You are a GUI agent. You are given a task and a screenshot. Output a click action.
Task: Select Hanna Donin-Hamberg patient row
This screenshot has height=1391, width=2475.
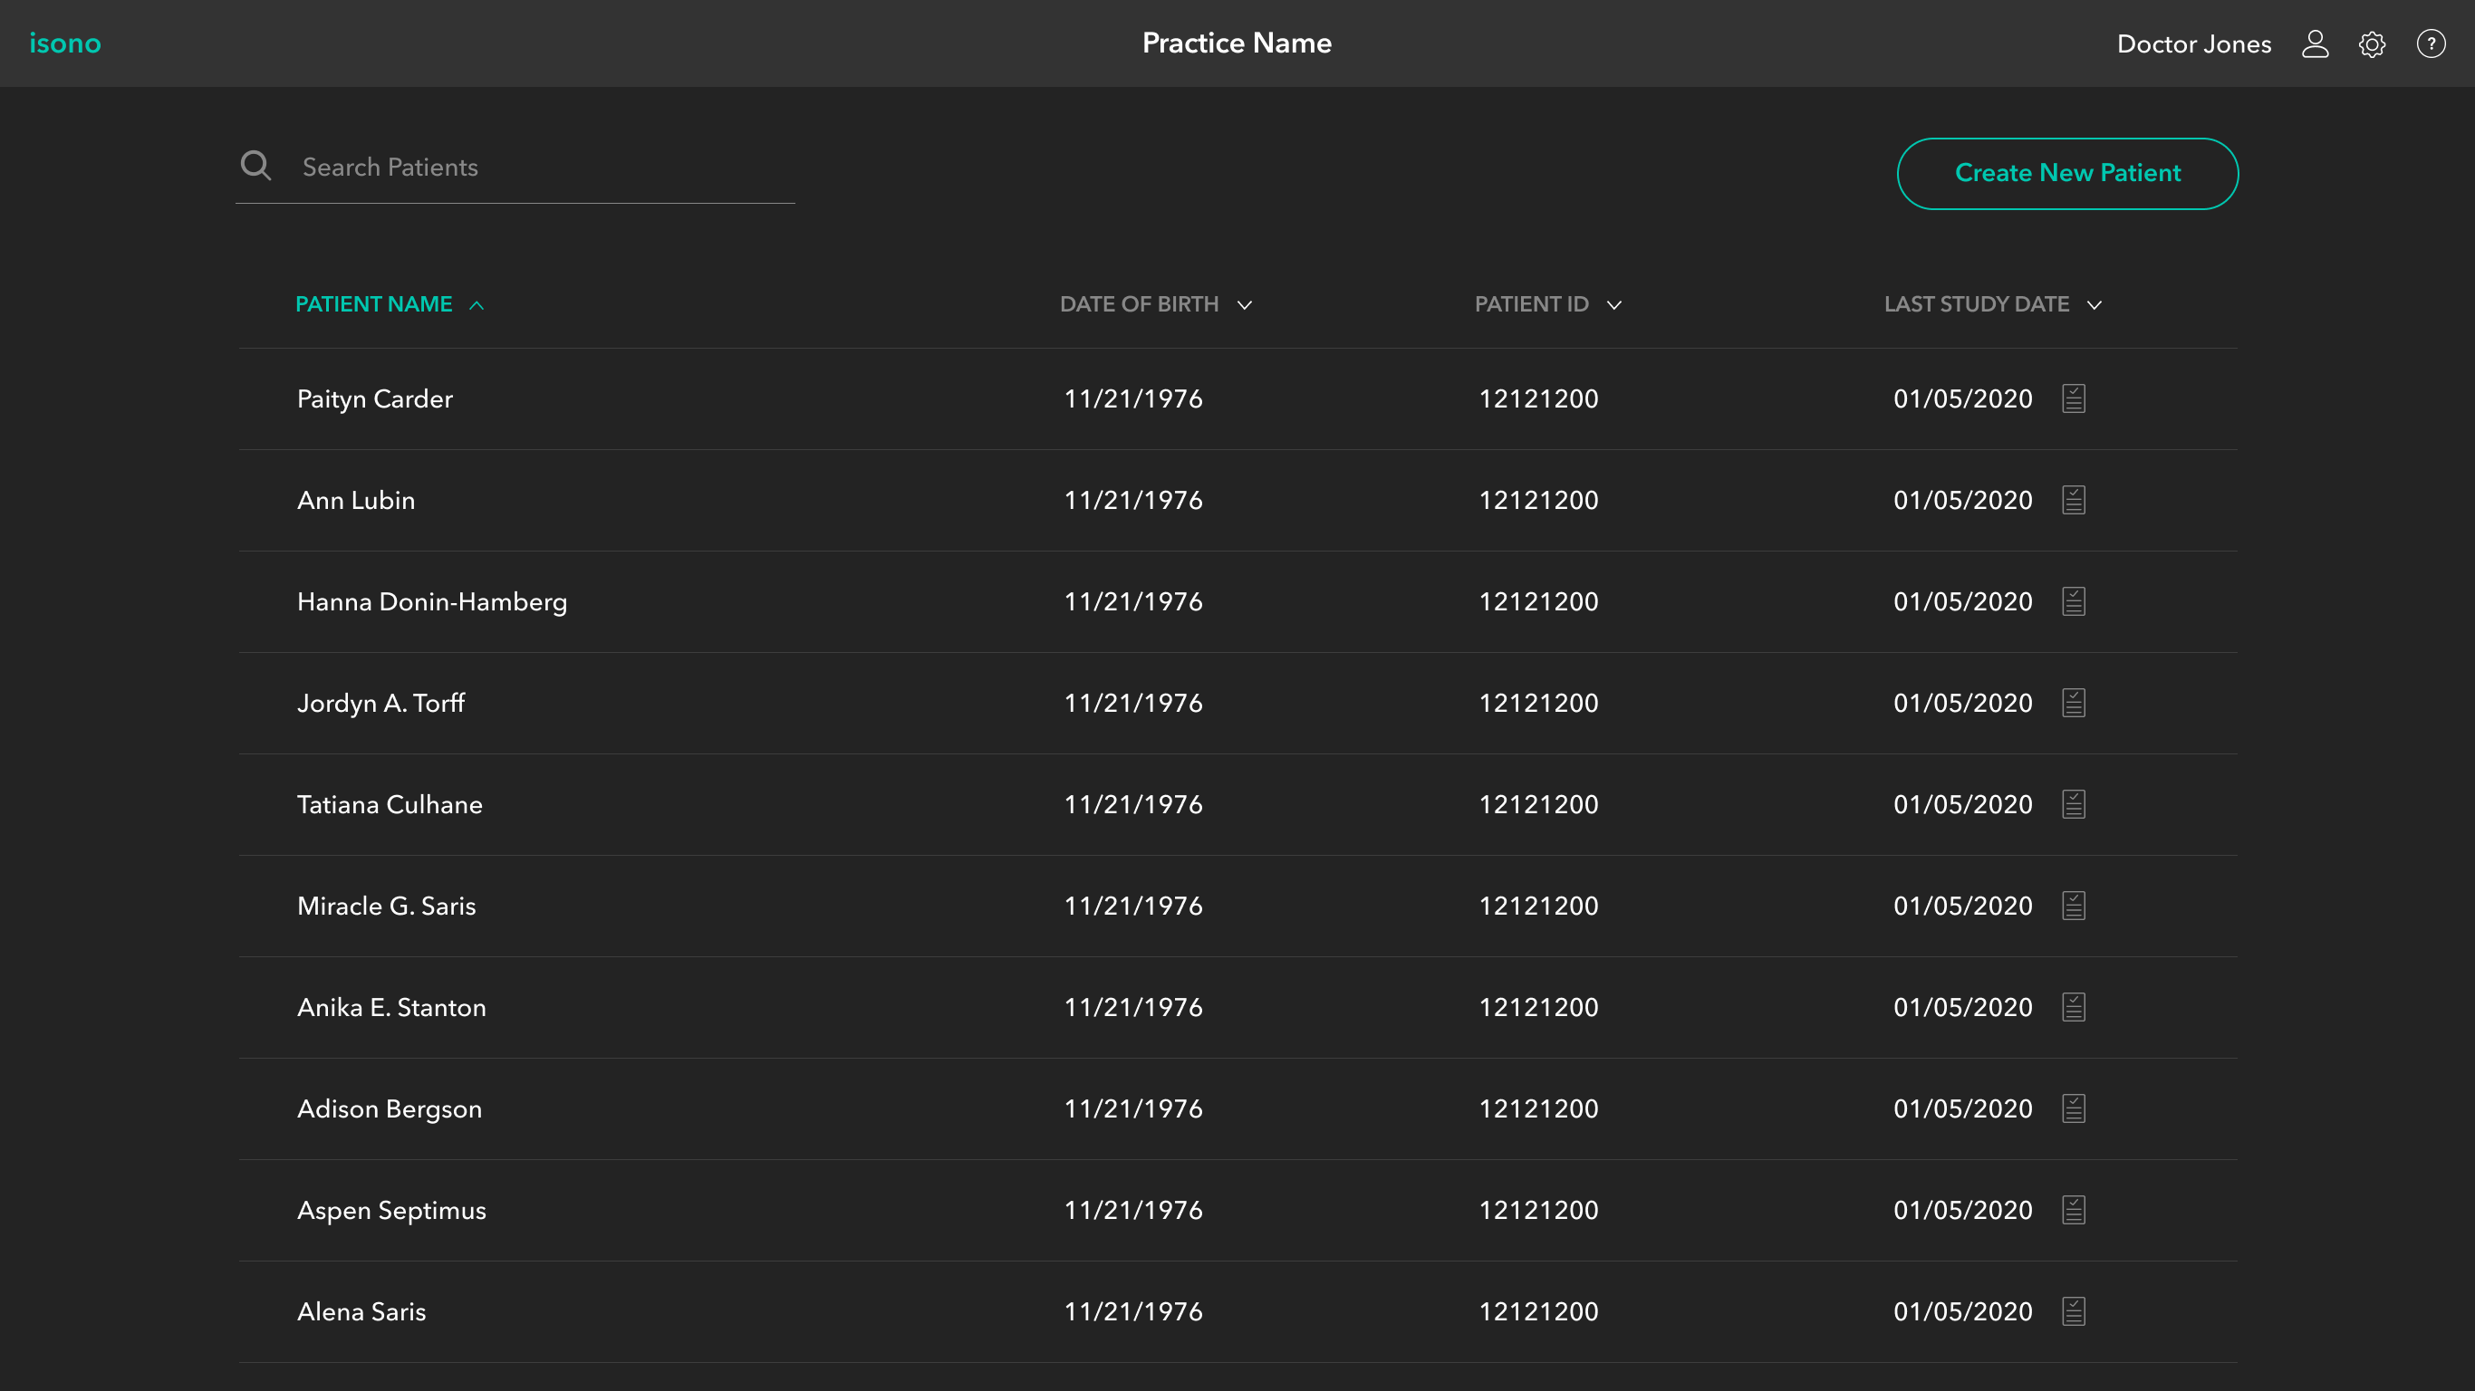click(x=431, y=602)
